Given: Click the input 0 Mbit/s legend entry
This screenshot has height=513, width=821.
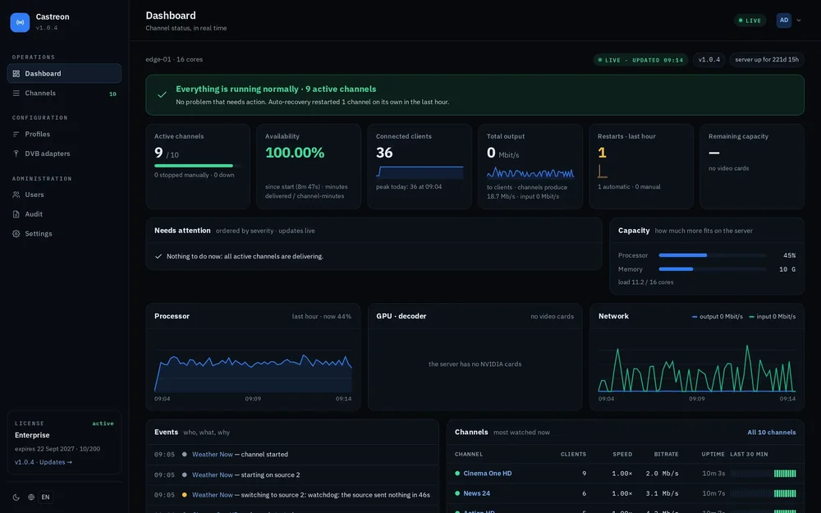Looking at the screenshot, I should [x=773, y=317].
